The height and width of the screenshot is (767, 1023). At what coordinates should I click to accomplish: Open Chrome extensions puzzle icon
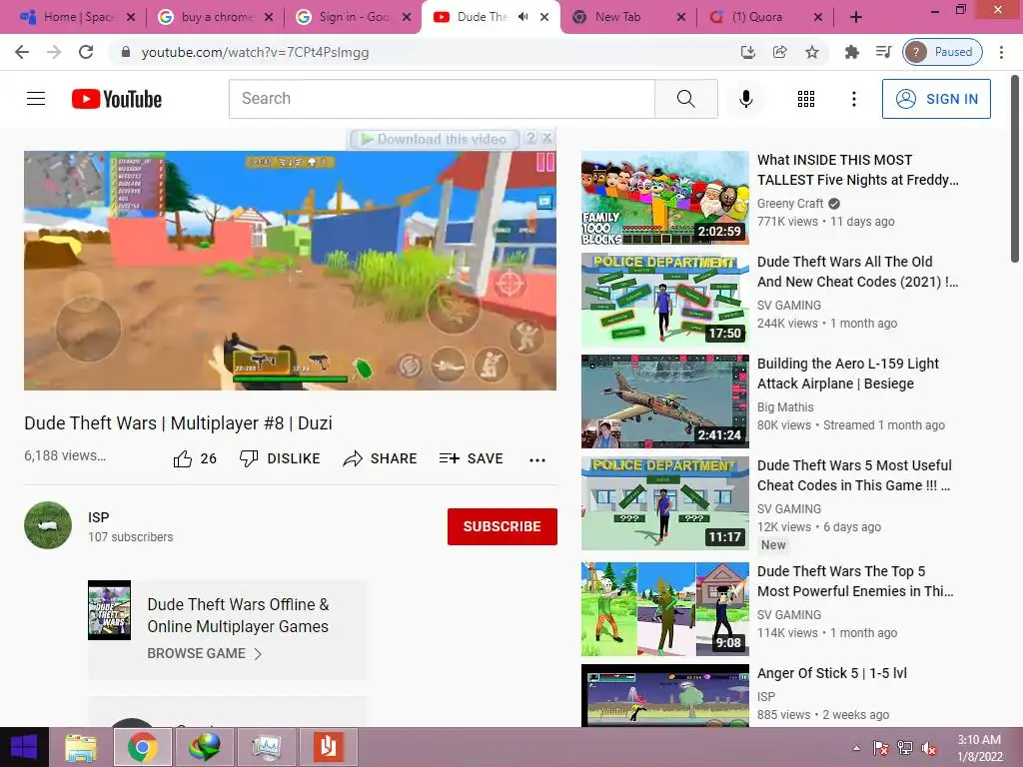(x=851, y=52)
